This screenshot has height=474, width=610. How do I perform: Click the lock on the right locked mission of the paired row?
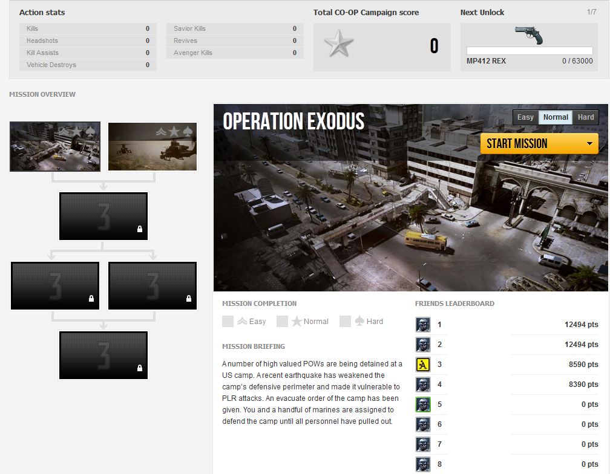(x=189, y=299)
